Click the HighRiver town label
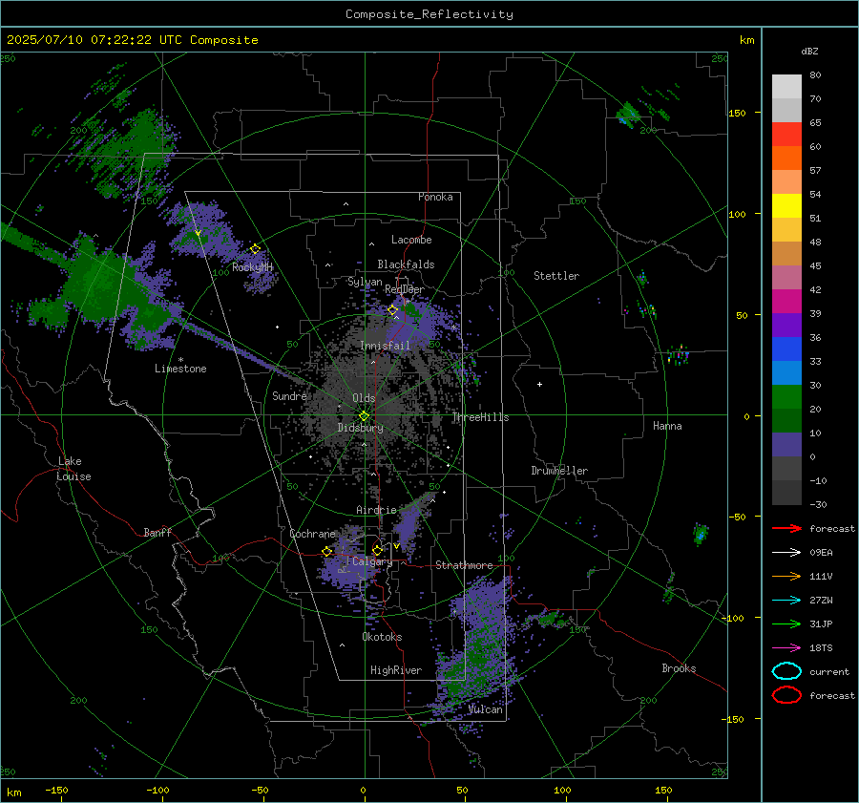This screenshot has width=859, height=803. click(x=396, y=670)
